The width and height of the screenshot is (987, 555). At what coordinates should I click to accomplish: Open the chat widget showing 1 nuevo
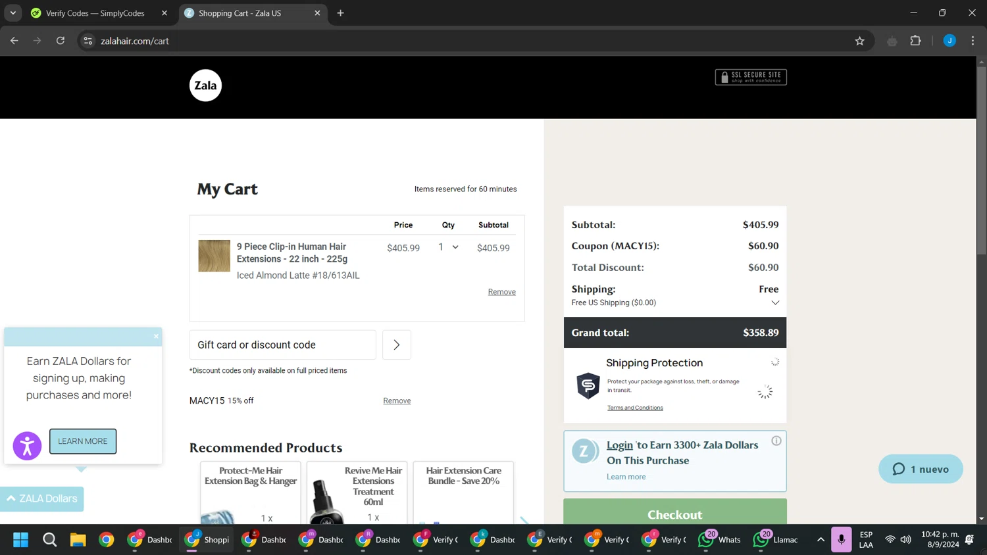(921, 469)
